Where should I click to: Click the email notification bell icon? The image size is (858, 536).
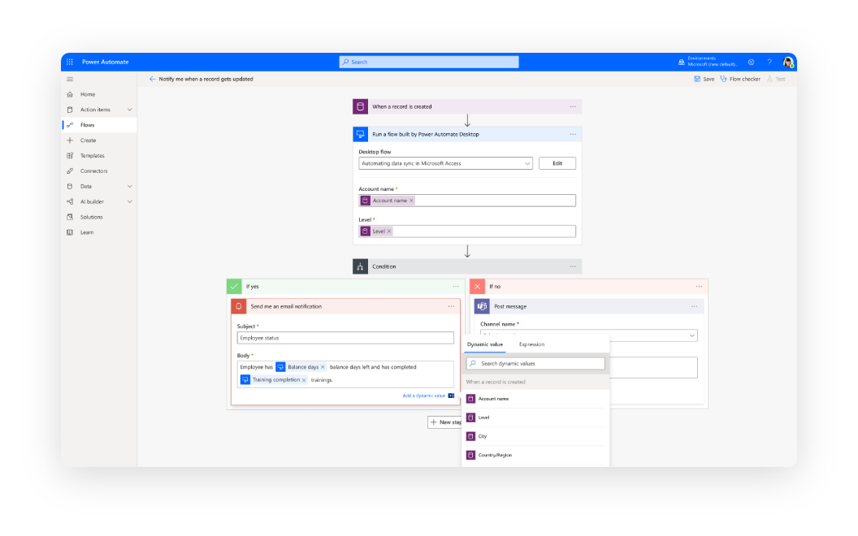click(x=239, y=306)
